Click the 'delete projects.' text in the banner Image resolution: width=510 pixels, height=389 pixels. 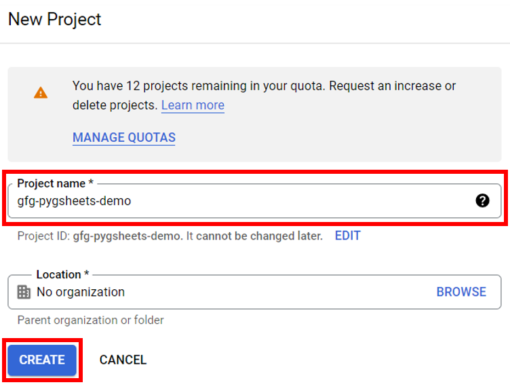click(x=115, y=105)
